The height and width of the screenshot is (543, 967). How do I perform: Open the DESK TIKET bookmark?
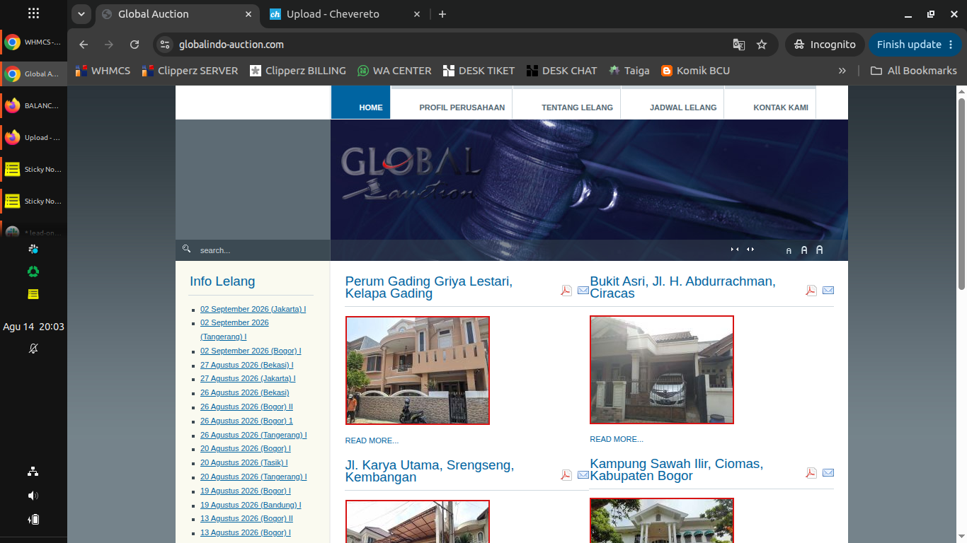click(x=479, y=71)
